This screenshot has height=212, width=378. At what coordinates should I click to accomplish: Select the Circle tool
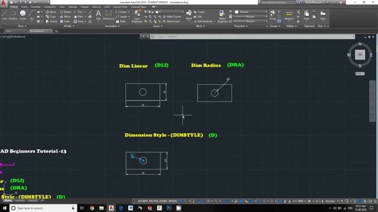click(x=22, y=15)
